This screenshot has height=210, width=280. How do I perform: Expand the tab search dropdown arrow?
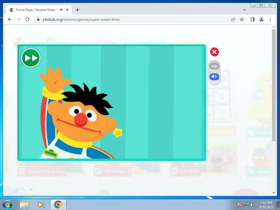[x=244, y=10]
